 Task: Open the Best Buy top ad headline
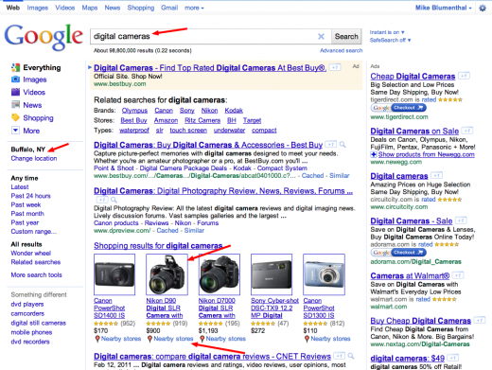(210, 68)
